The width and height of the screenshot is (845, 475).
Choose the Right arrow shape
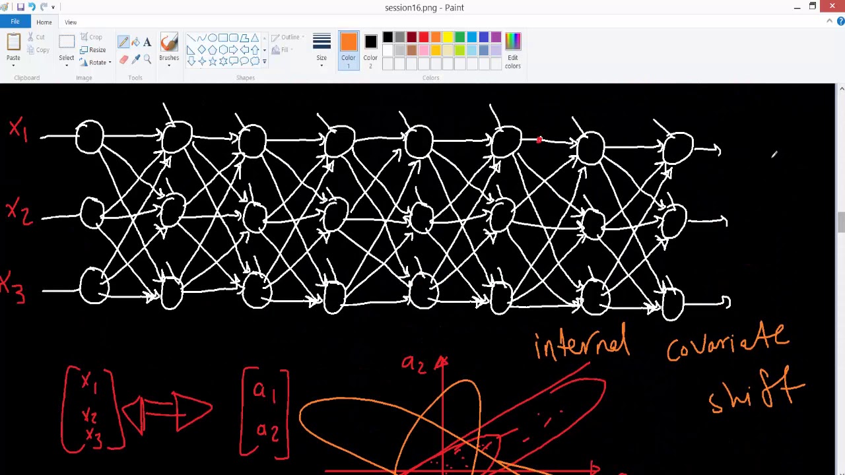[x=233, y=49]
